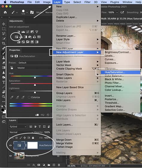142x168 pixels.
Task: Open the layer Kind filter dropdown
Action: (18, 127)
